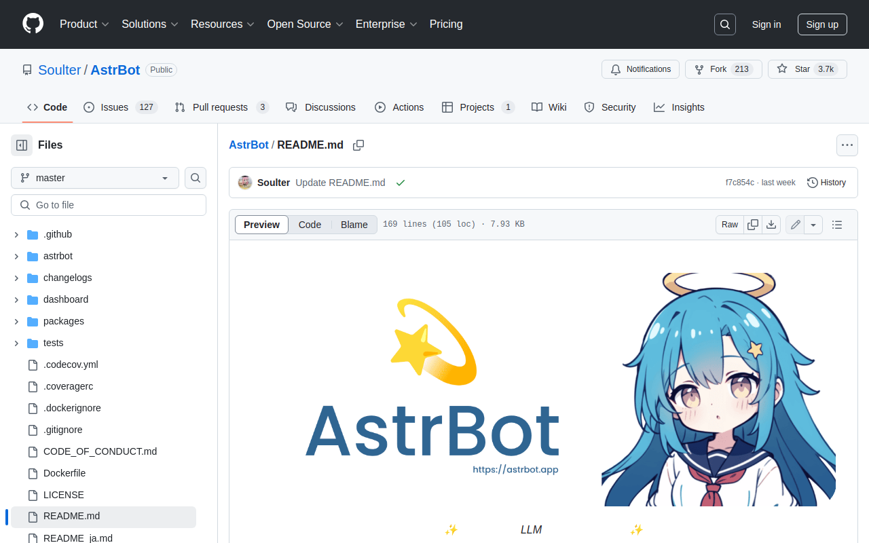
Task: Open the Solutions dropdown menu
Action: coord(150,24)
